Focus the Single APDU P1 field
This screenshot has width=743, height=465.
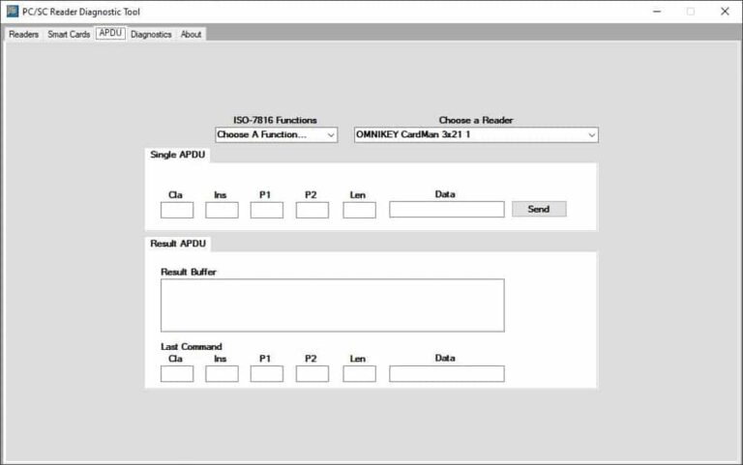tap(267, 210)
